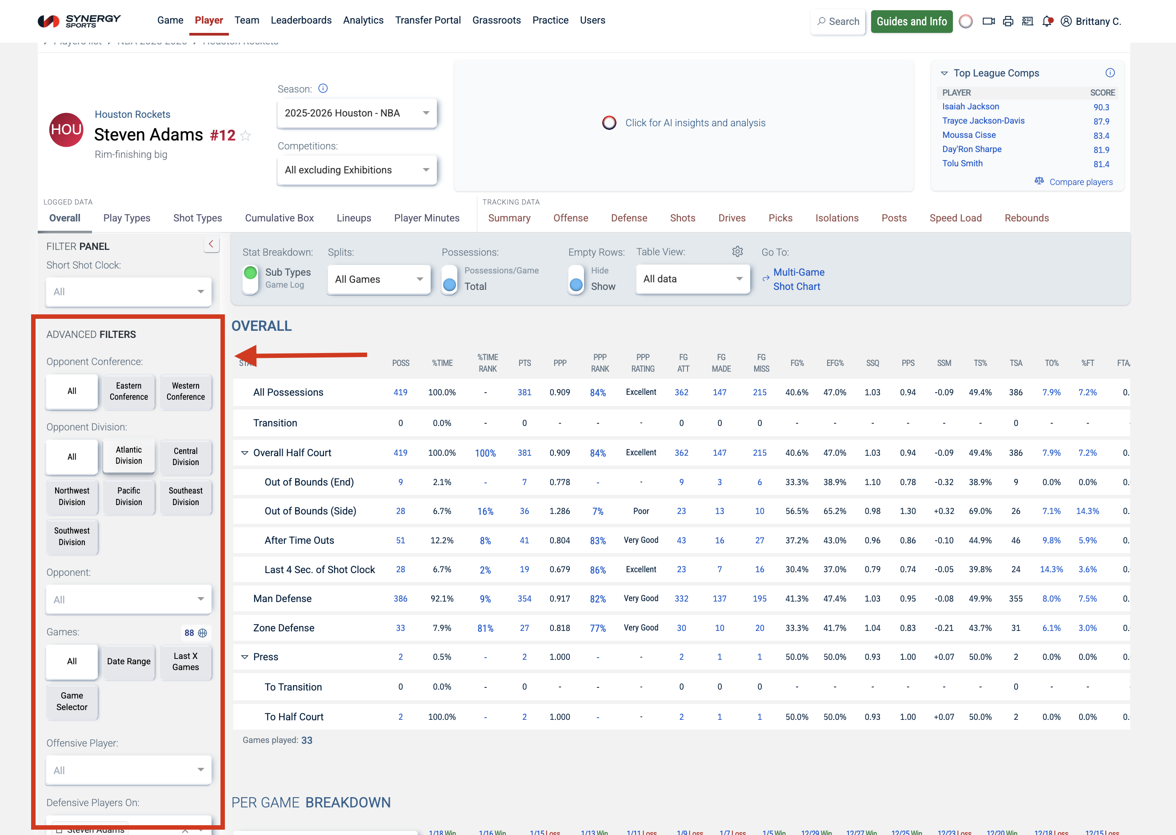The image size is (1176, 835).
Task: Select Atlantic Division filter
Action: pos(128,456)
